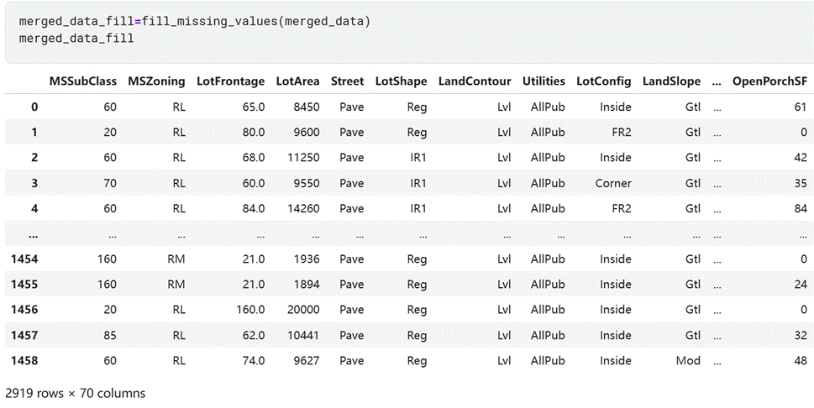
Task: Click the Street column header
Action: pos(347,81)
